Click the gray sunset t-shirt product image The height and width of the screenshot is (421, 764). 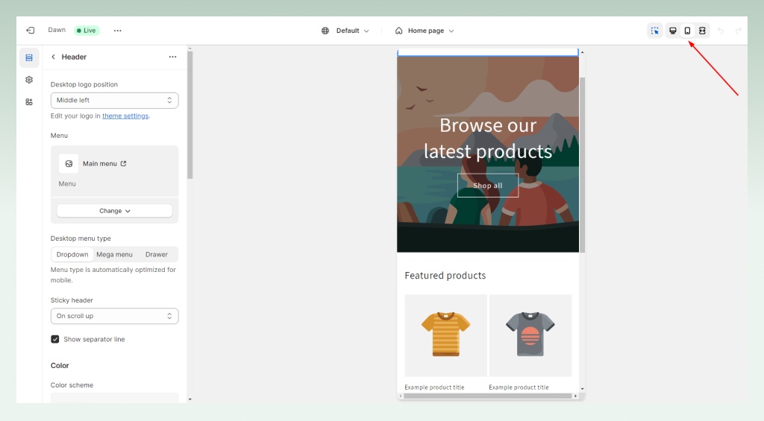(530, 335)
